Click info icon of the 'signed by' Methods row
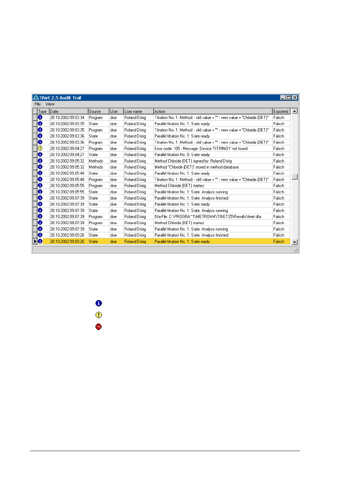The width and height of the screenshot is (340, 481). pyautogui.click(x=40, y=161)
